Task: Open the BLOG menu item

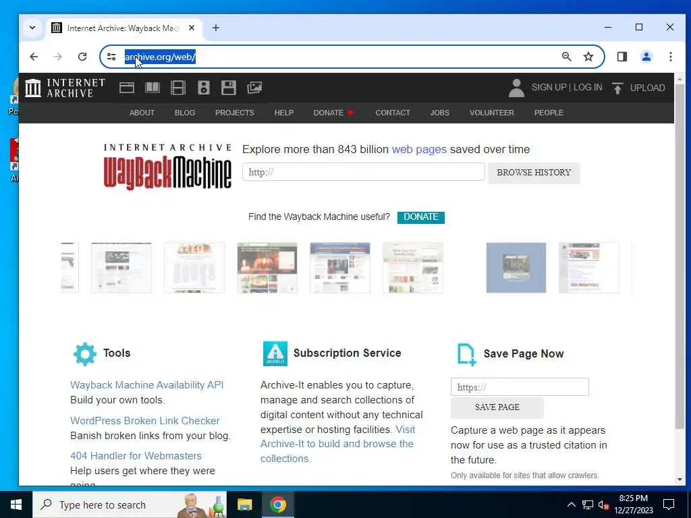Action: (185, 113)
